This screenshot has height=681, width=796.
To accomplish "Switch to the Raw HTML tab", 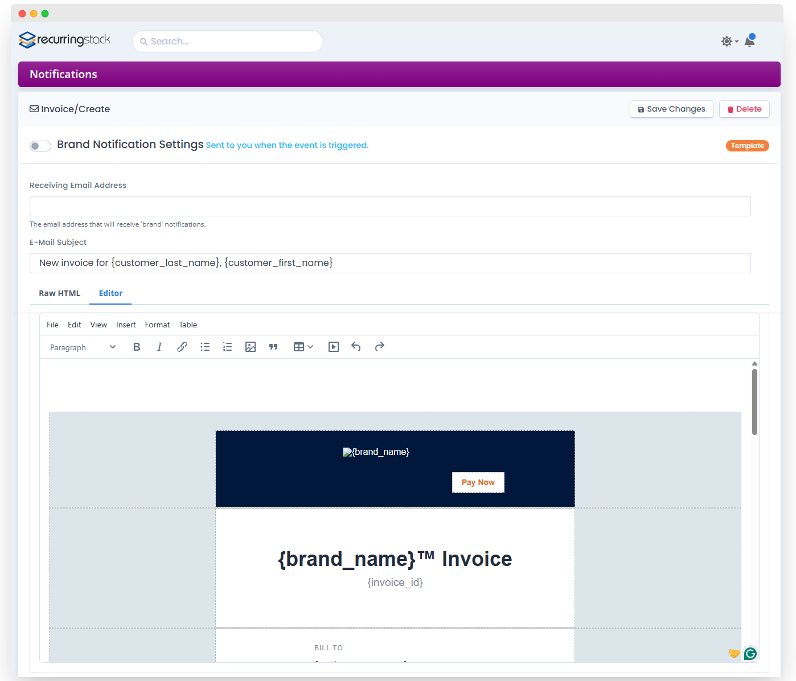I will pos(60,293).
